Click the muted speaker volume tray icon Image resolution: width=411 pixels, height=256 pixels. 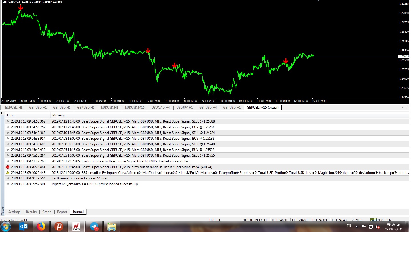click(x=378, y=227)
